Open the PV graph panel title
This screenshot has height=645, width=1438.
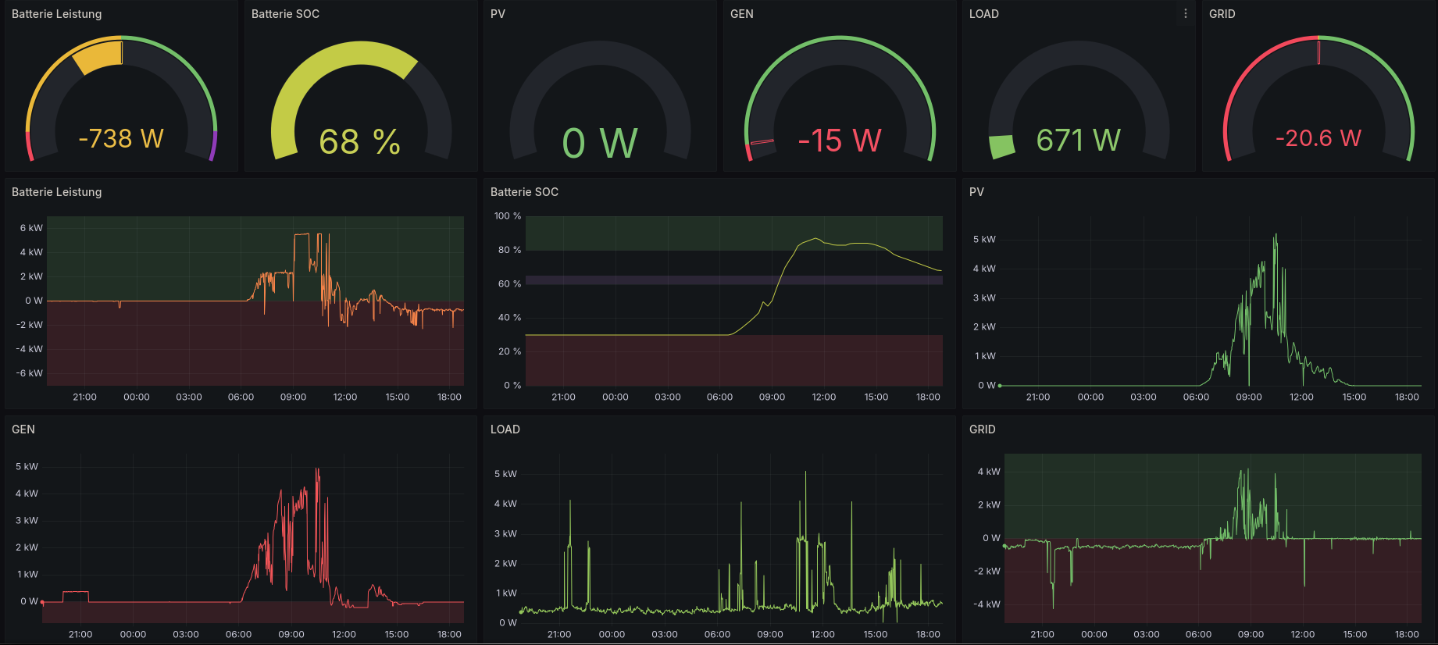coord(976,192)
